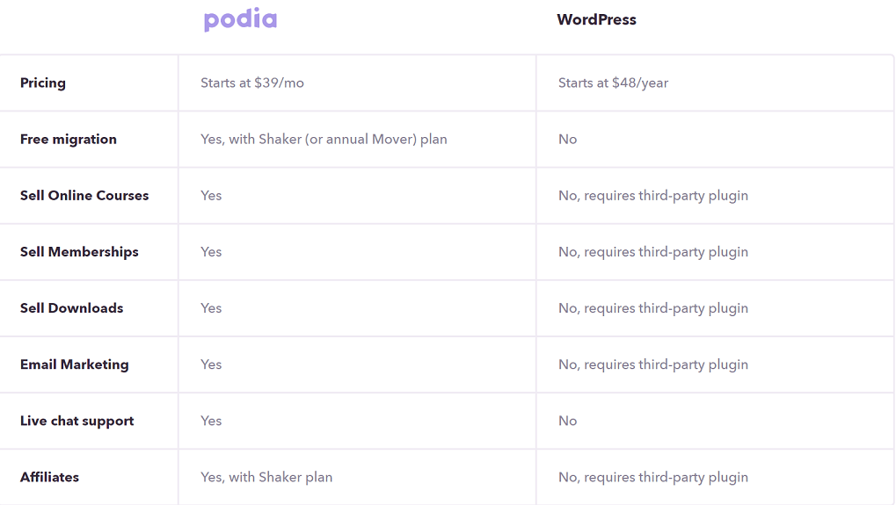Select the Email Marketing row label

tap(75, 364)
